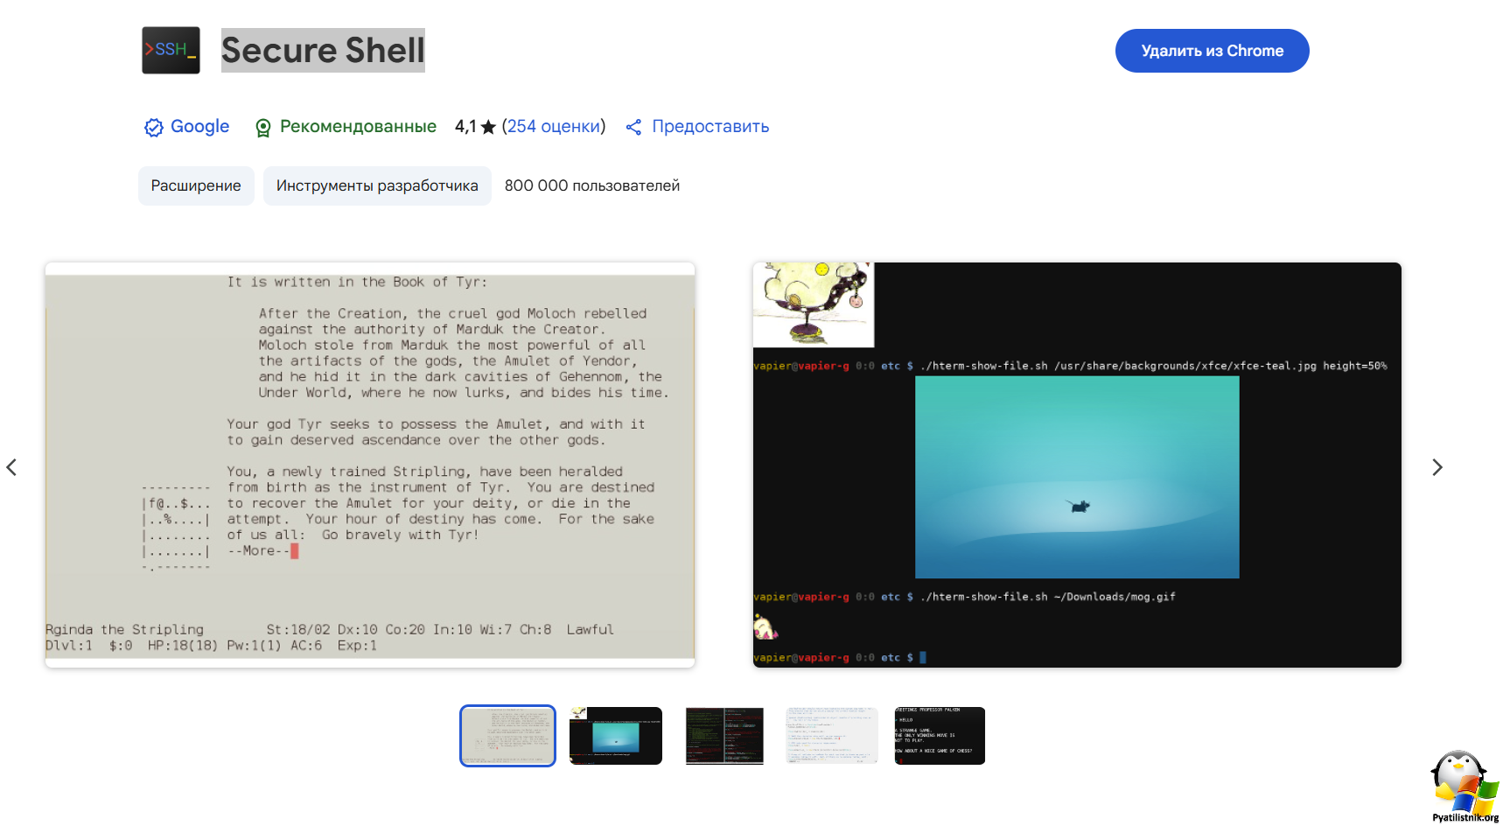Click the Рекомендованные featured badge icon

point(262,128)
